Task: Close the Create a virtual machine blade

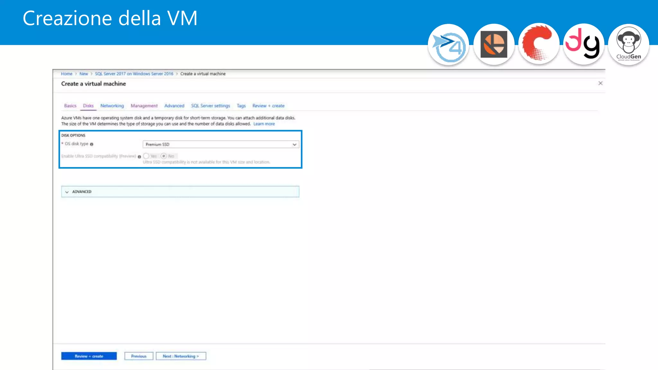Action: pyautogui.click(x=600, y=84)
